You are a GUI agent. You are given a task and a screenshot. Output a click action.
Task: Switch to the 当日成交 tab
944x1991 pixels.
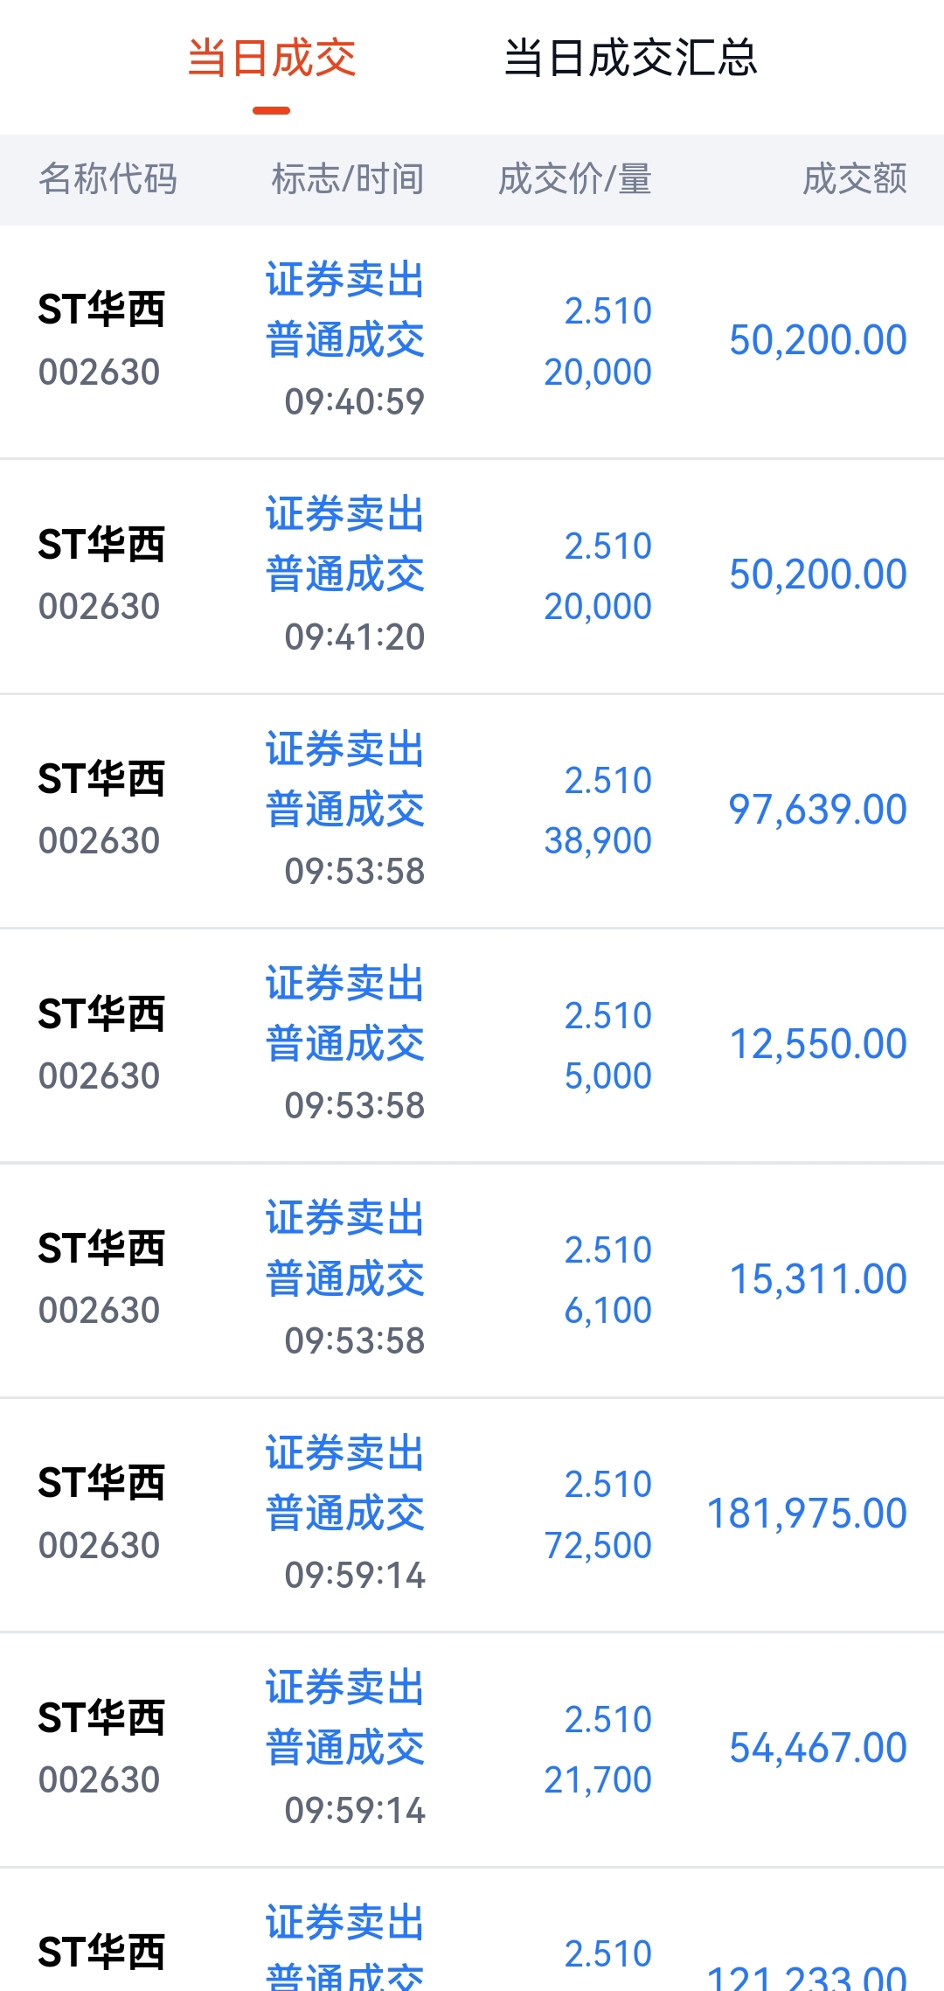(272, 59)
